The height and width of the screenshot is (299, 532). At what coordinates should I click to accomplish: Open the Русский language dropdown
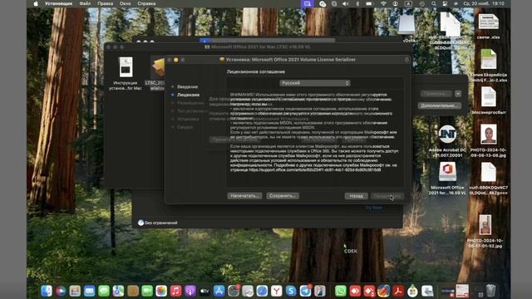315,83
